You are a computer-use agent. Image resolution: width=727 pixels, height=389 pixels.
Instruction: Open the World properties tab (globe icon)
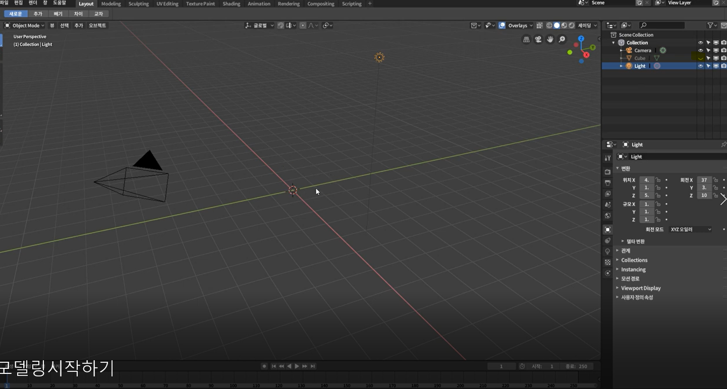coord(607,216)
